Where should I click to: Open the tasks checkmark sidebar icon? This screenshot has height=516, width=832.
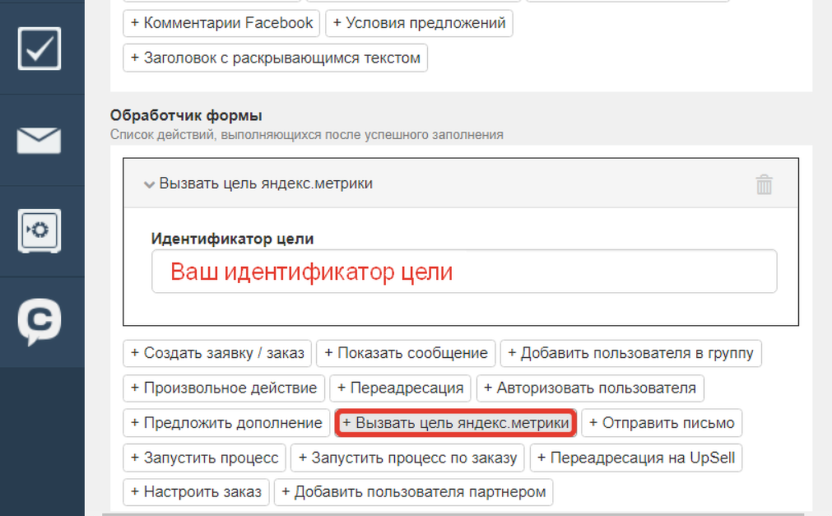point(40,49)
